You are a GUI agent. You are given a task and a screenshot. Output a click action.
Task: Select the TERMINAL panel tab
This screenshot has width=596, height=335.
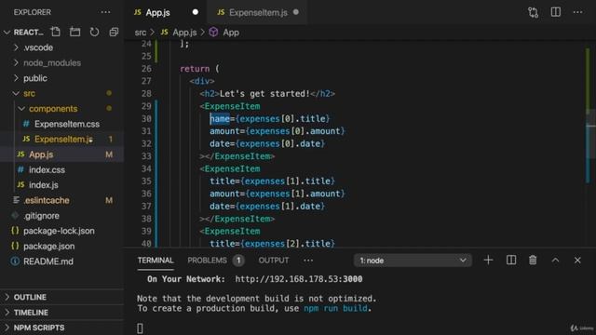[156, 261]
